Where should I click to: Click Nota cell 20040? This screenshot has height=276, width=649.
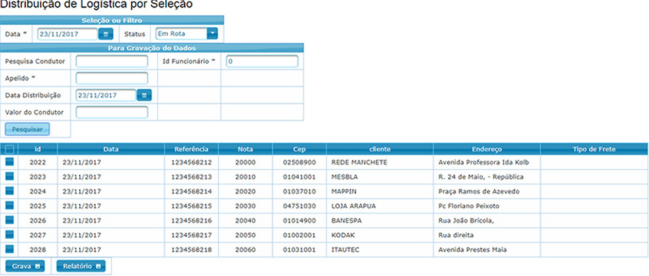246,221
